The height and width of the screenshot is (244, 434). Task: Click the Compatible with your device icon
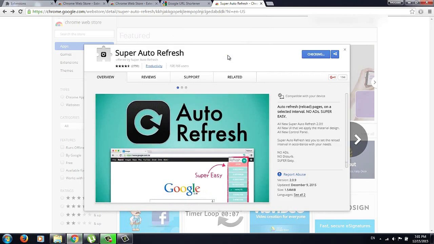click(x=280, y=96)
